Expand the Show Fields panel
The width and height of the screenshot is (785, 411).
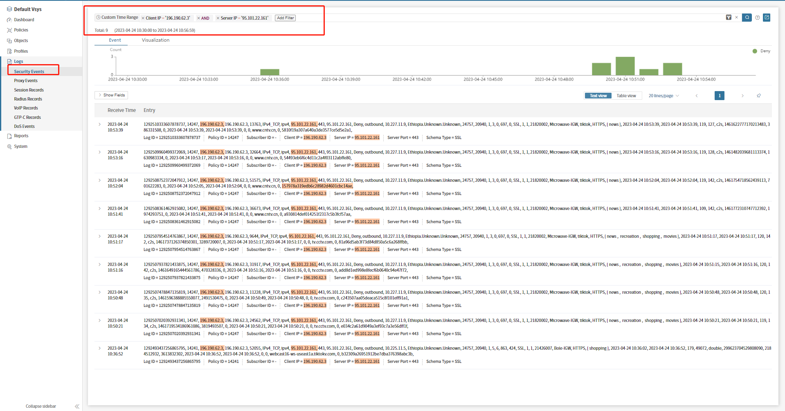pos(111,95)
